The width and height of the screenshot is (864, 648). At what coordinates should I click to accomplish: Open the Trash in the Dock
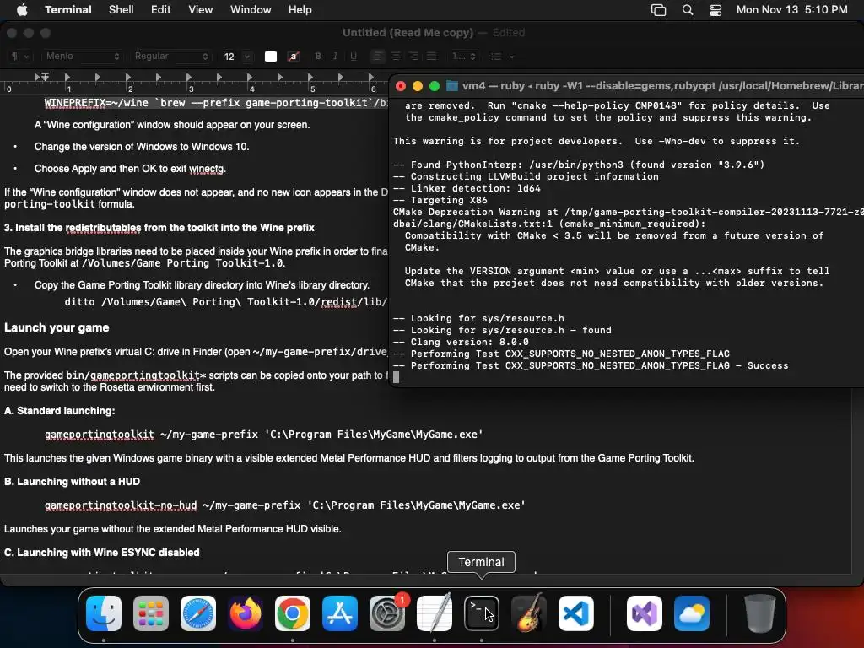(x=760, y=613)
